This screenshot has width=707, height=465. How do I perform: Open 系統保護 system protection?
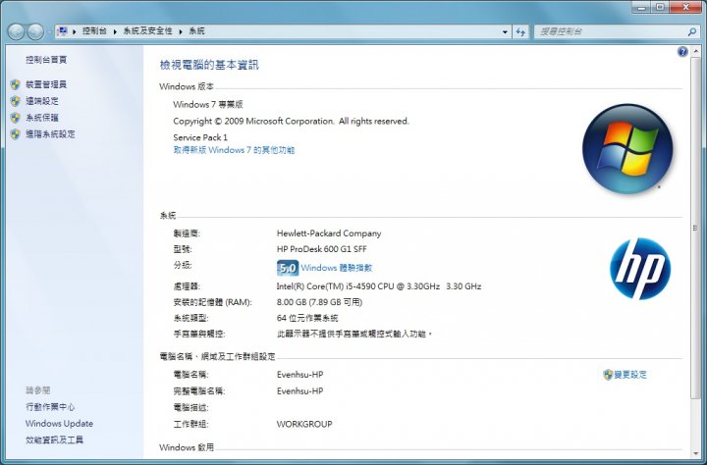tap(42, 118)
